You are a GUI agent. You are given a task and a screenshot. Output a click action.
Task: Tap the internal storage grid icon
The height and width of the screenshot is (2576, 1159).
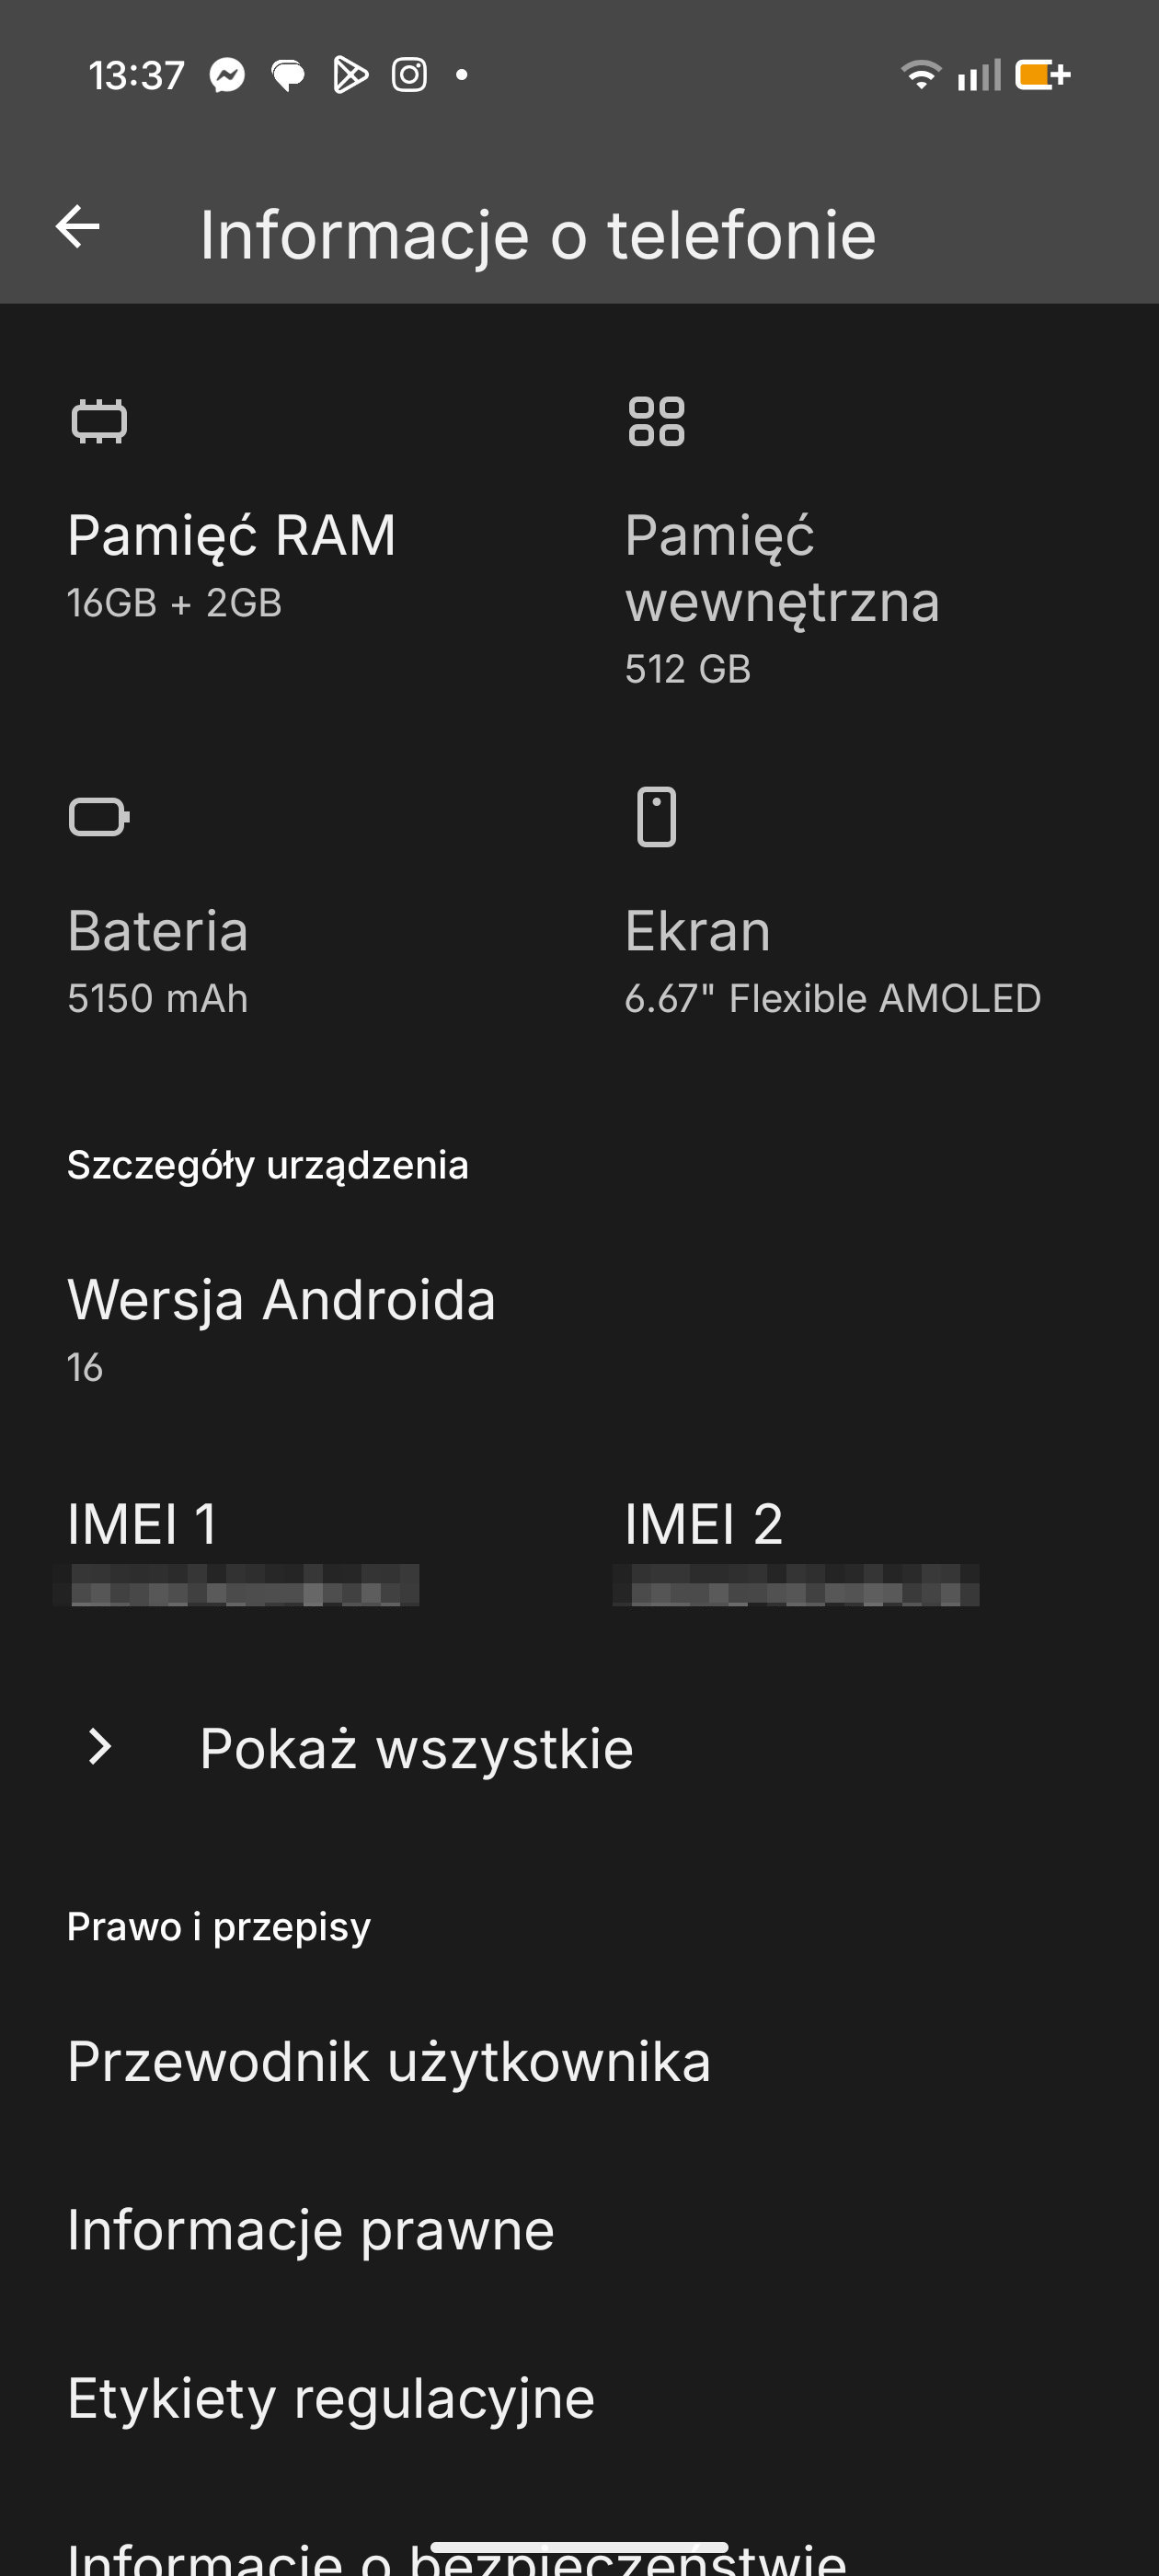click(656, 421)
